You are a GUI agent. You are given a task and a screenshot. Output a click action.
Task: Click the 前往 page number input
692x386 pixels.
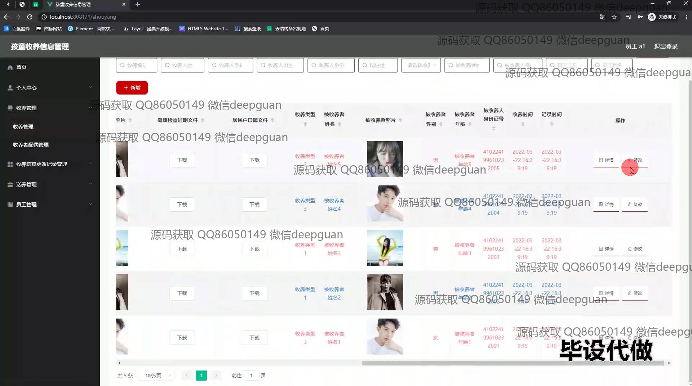(x=251, y=376)
